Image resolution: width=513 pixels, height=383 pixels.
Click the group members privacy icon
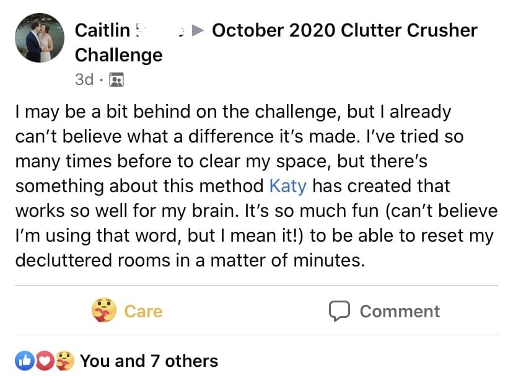point(116,79)
